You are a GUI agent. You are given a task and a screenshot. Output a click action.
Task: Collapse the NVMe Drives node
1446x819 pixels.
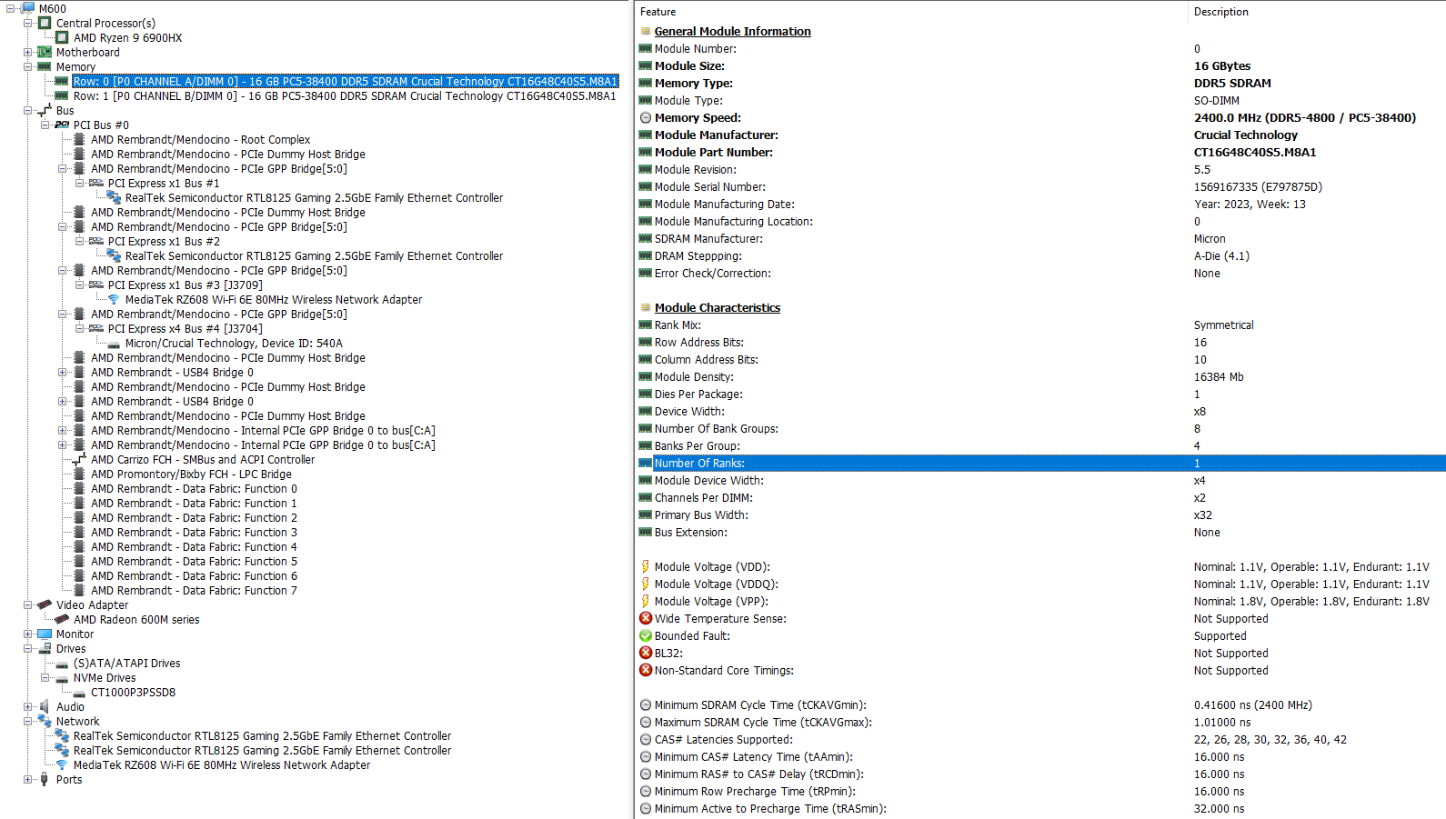pyautogui.click(x=45, y=677)
